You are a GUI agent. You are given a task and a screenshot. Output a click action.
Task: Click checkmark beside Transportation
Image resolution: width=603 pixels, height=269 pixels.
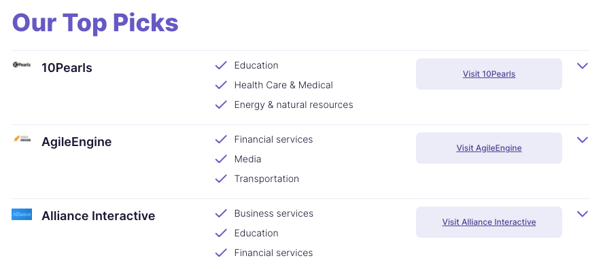[x=221, y=179]
